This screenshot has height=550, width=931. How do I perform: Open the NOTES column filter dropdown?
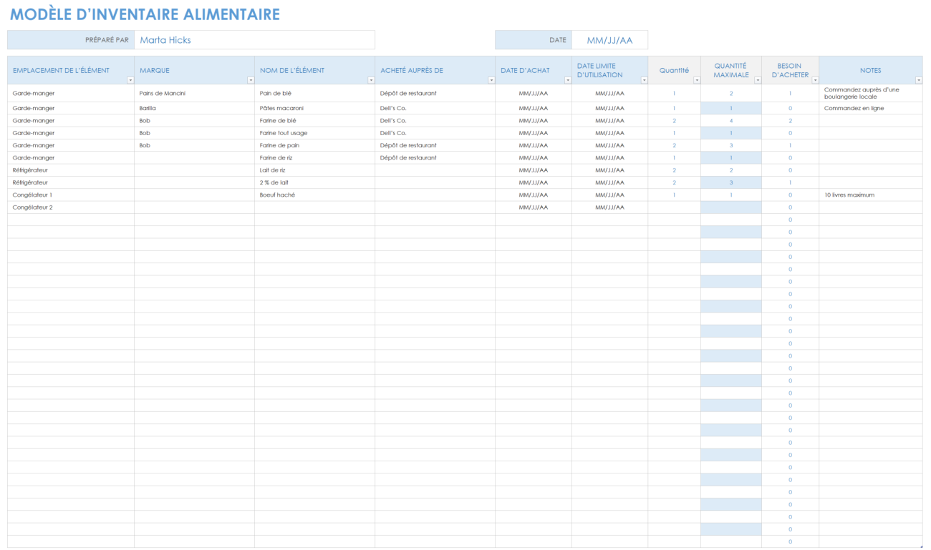point(918,80)
